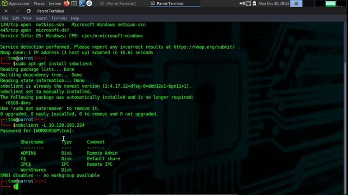Click 'Service Info: OS: Windows' line
Viewport: 348px width, 195px height.
click(71, 36)
